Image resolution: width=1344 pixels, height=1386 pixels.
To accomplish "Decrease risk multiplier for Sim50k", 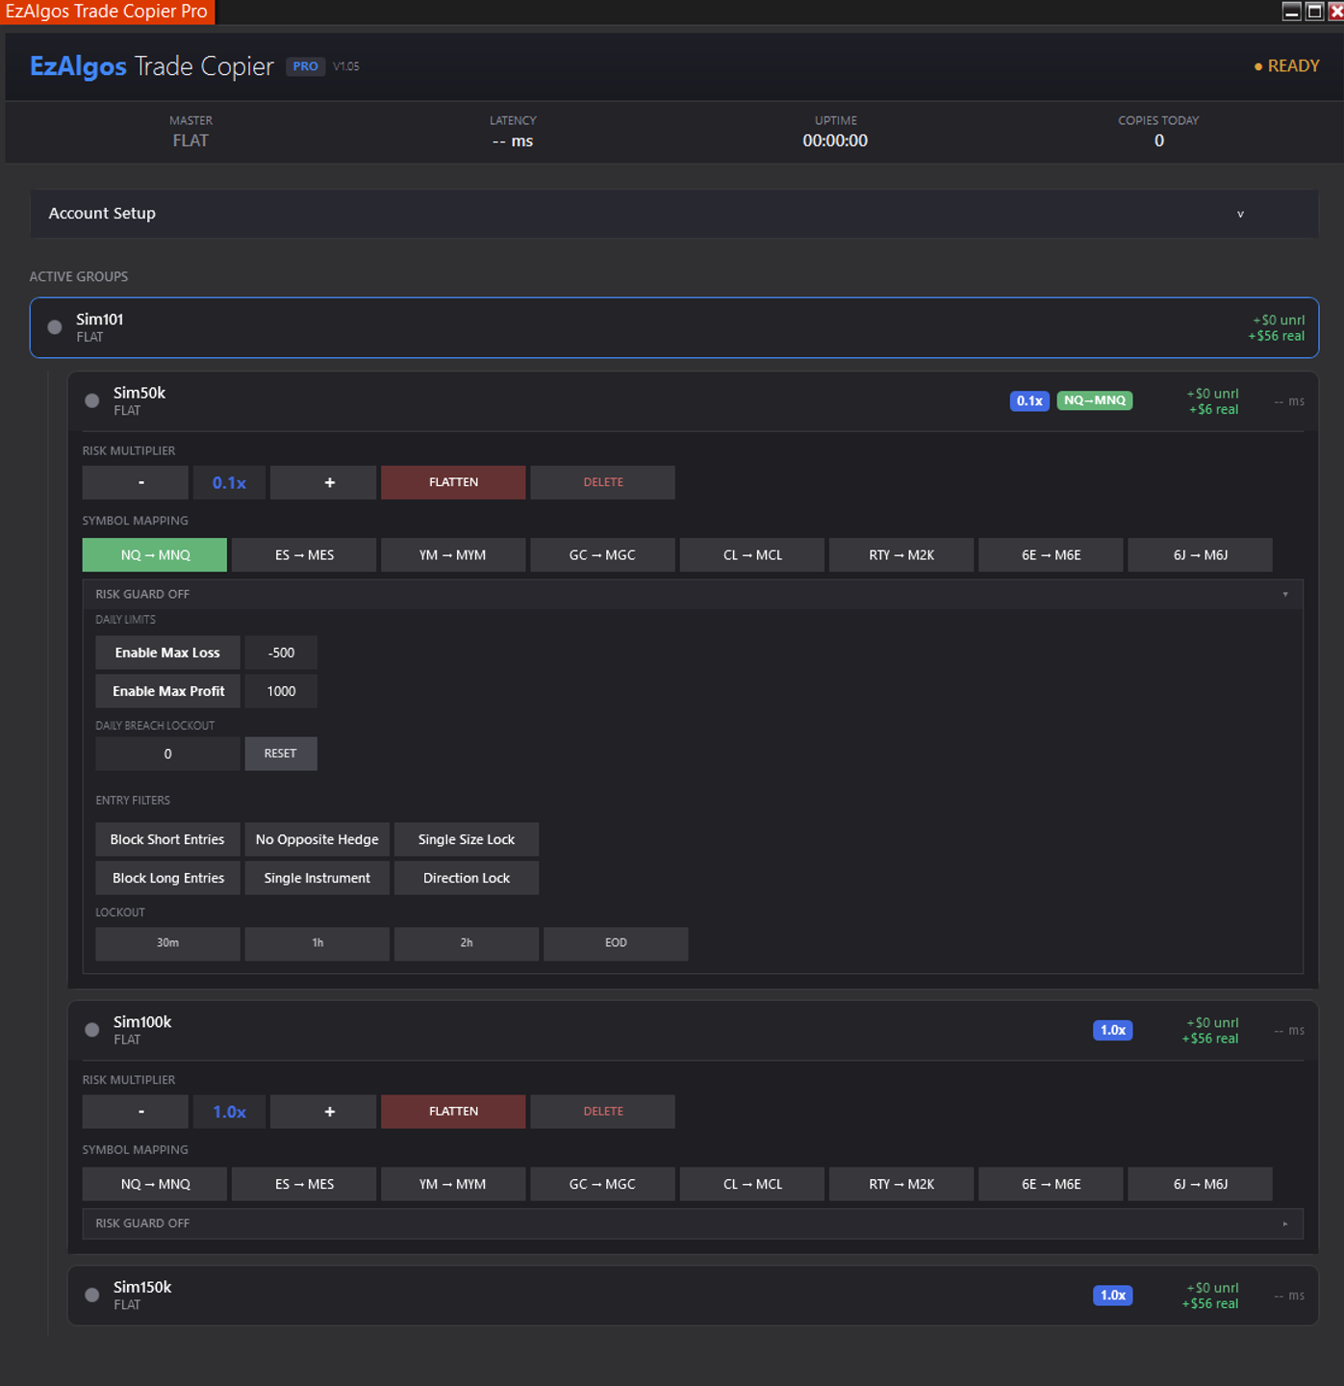I will tap(136, 482).
